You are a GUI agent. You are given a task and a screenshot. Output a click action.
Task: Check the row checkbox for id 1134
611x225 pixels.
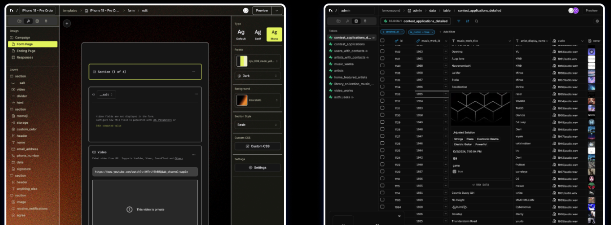tap(382, 87)
